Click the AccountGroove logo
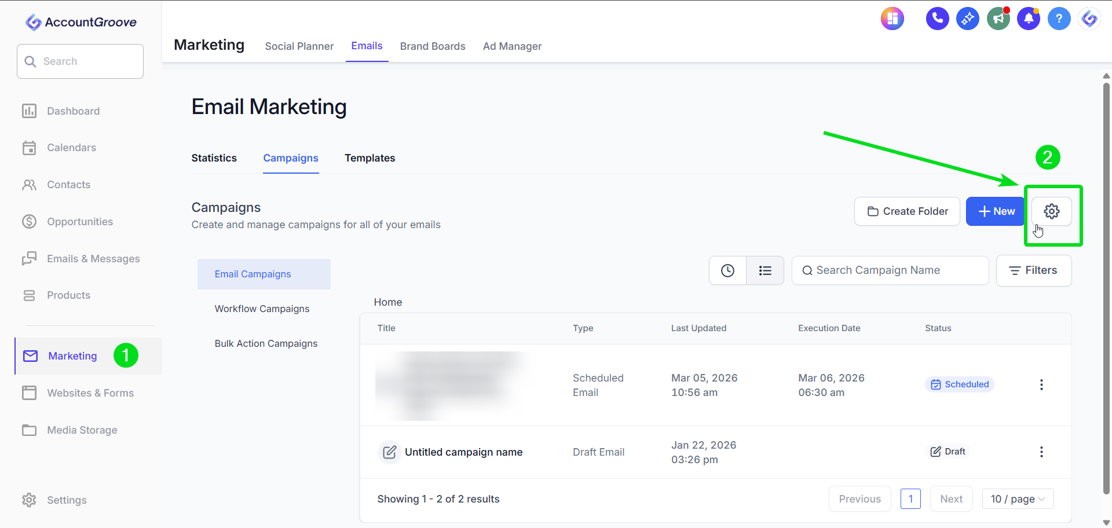 [x=81, y=22]
